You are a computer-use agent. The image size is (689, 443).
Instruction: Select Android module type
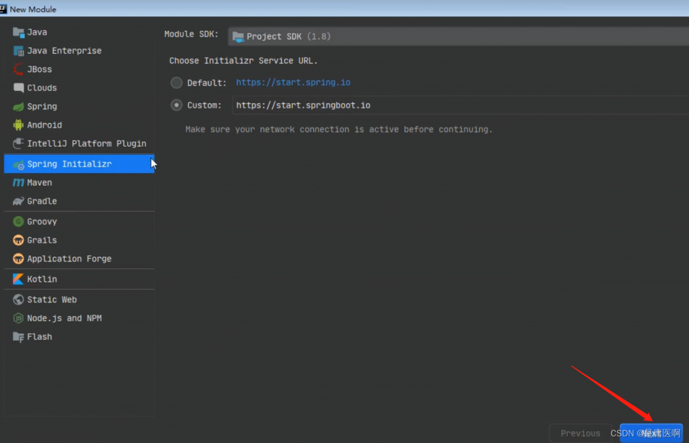point(79,125)
